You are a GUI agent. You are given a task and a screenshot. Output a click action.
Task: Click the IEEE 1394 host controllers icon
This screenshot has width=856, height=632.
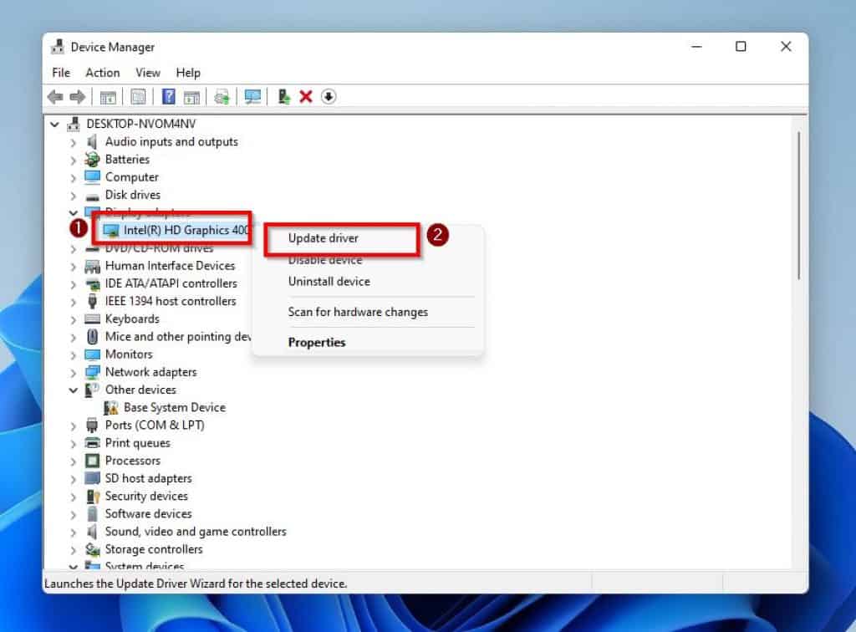point(92,301)
